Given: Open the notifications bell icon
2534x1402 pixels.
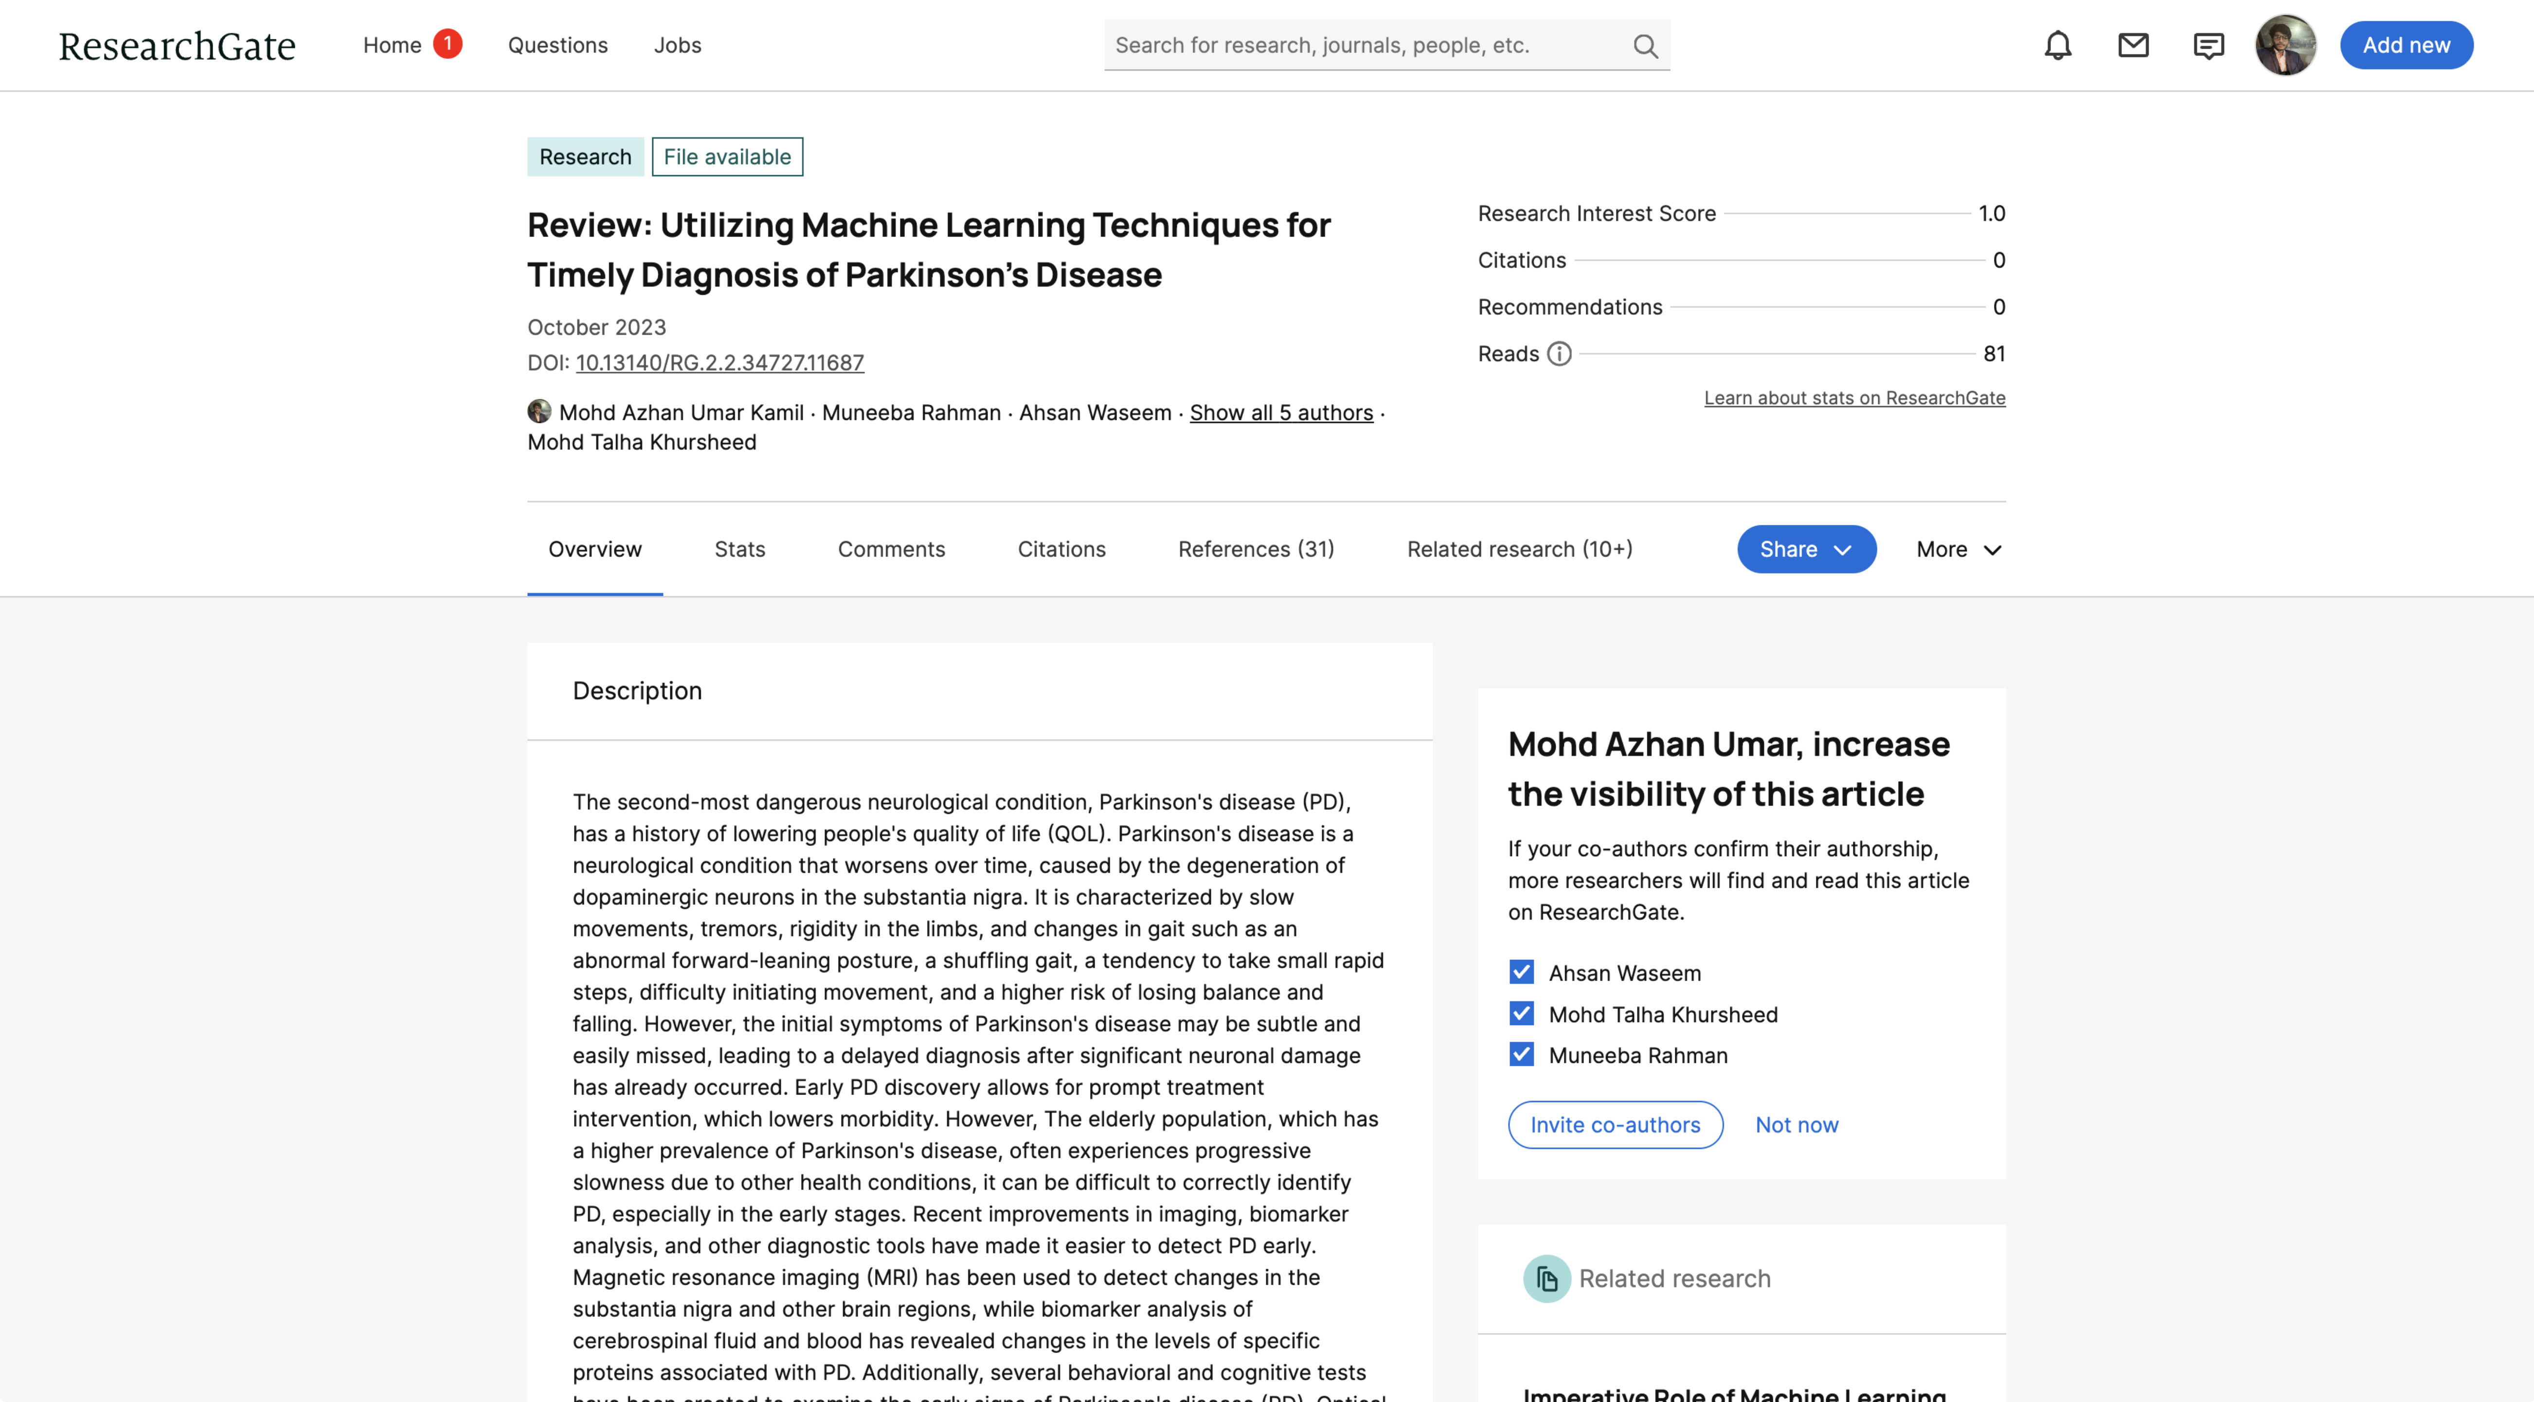Looking at the screenshot, I should (2057, 45).
